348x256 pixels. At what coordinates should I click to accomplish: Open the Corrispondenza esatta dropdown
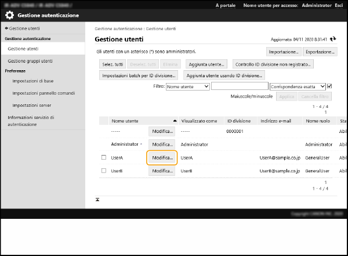[298, 86]
